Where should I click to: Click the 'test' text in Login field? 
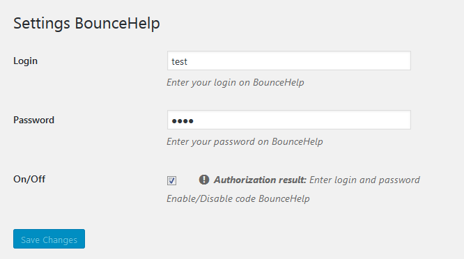coord(179,61)
